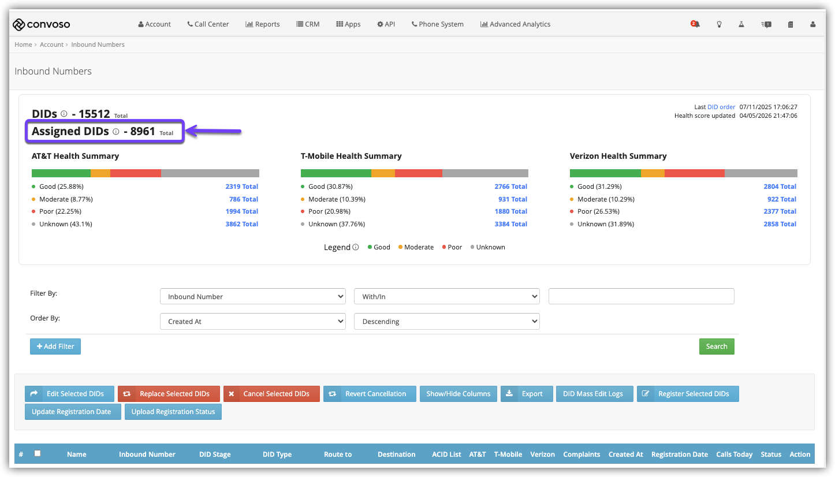Open the lab flask icon
Image resolution: width=835 pixels, height=477 pixels.
click(x=742, y=24)
